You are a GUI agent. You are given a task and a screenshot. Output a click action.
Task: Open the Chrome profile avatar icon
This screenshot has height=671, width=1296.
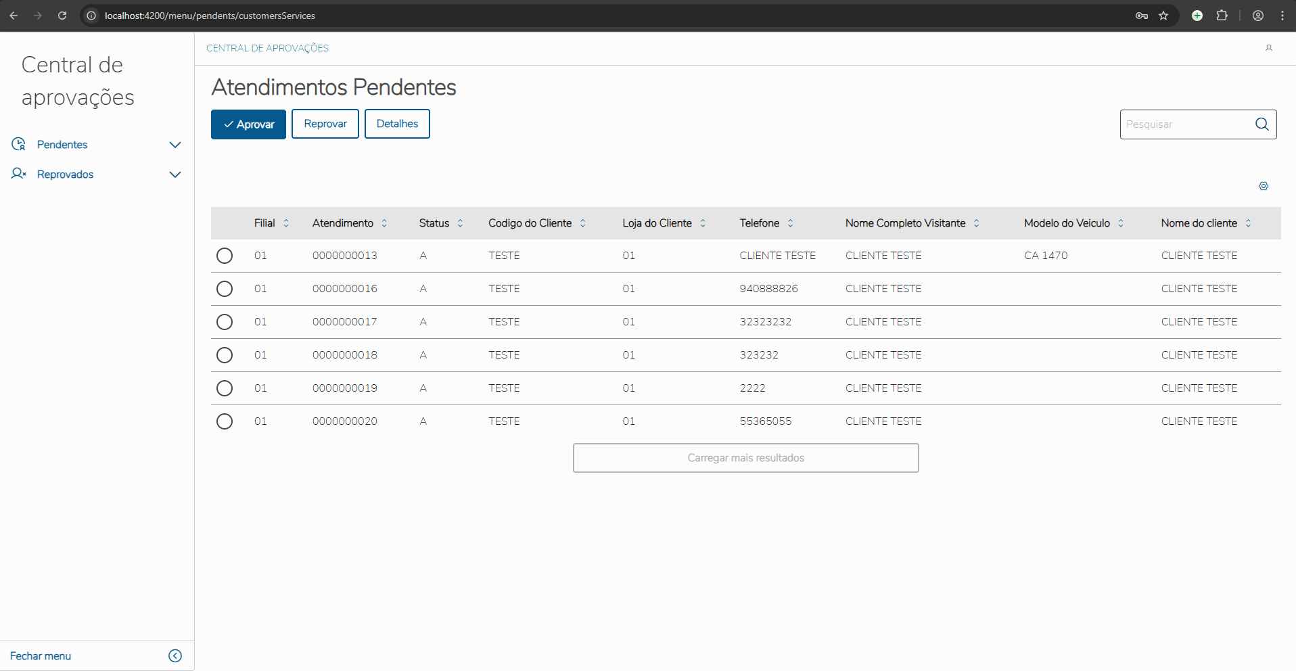[x=1258, y=16]
